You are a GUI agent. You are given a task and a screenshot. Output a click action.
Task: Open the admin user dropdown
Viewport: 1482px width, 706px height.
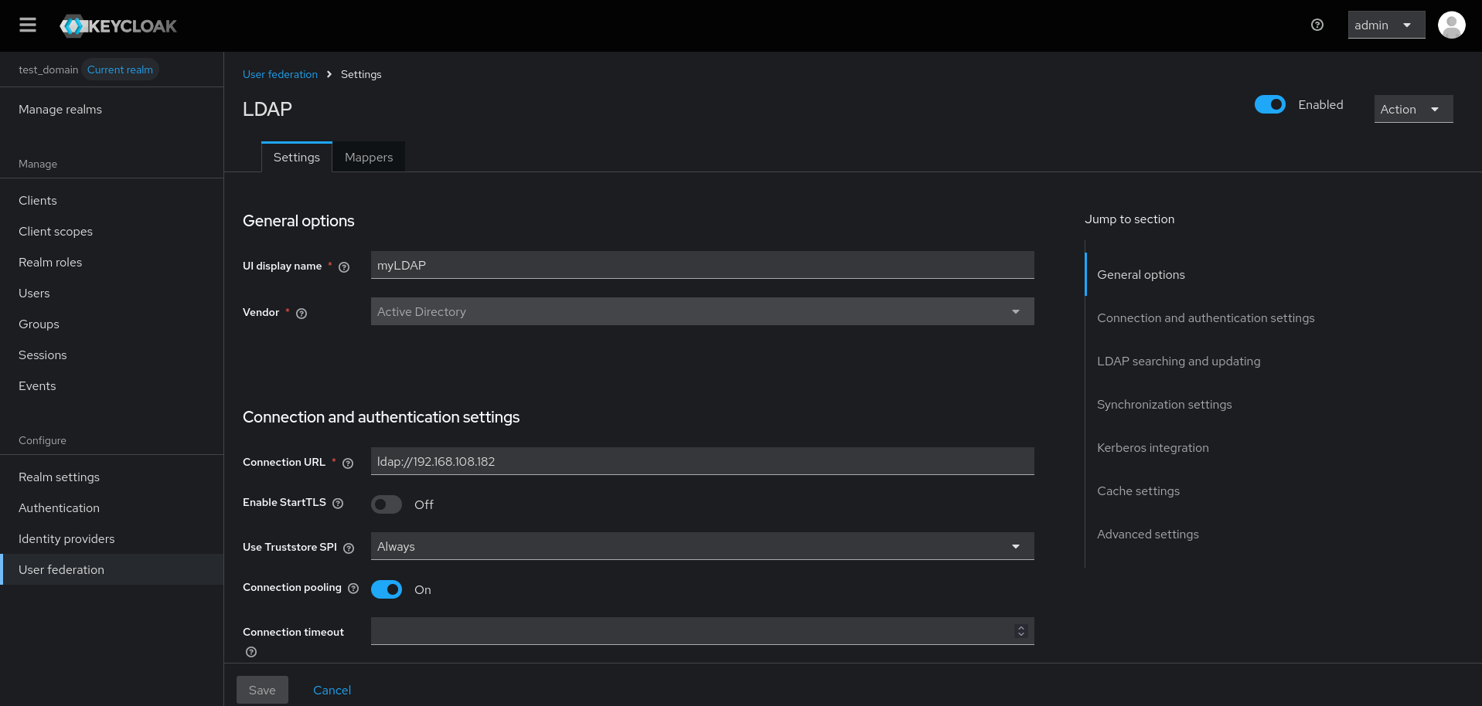coord(1385,25)
